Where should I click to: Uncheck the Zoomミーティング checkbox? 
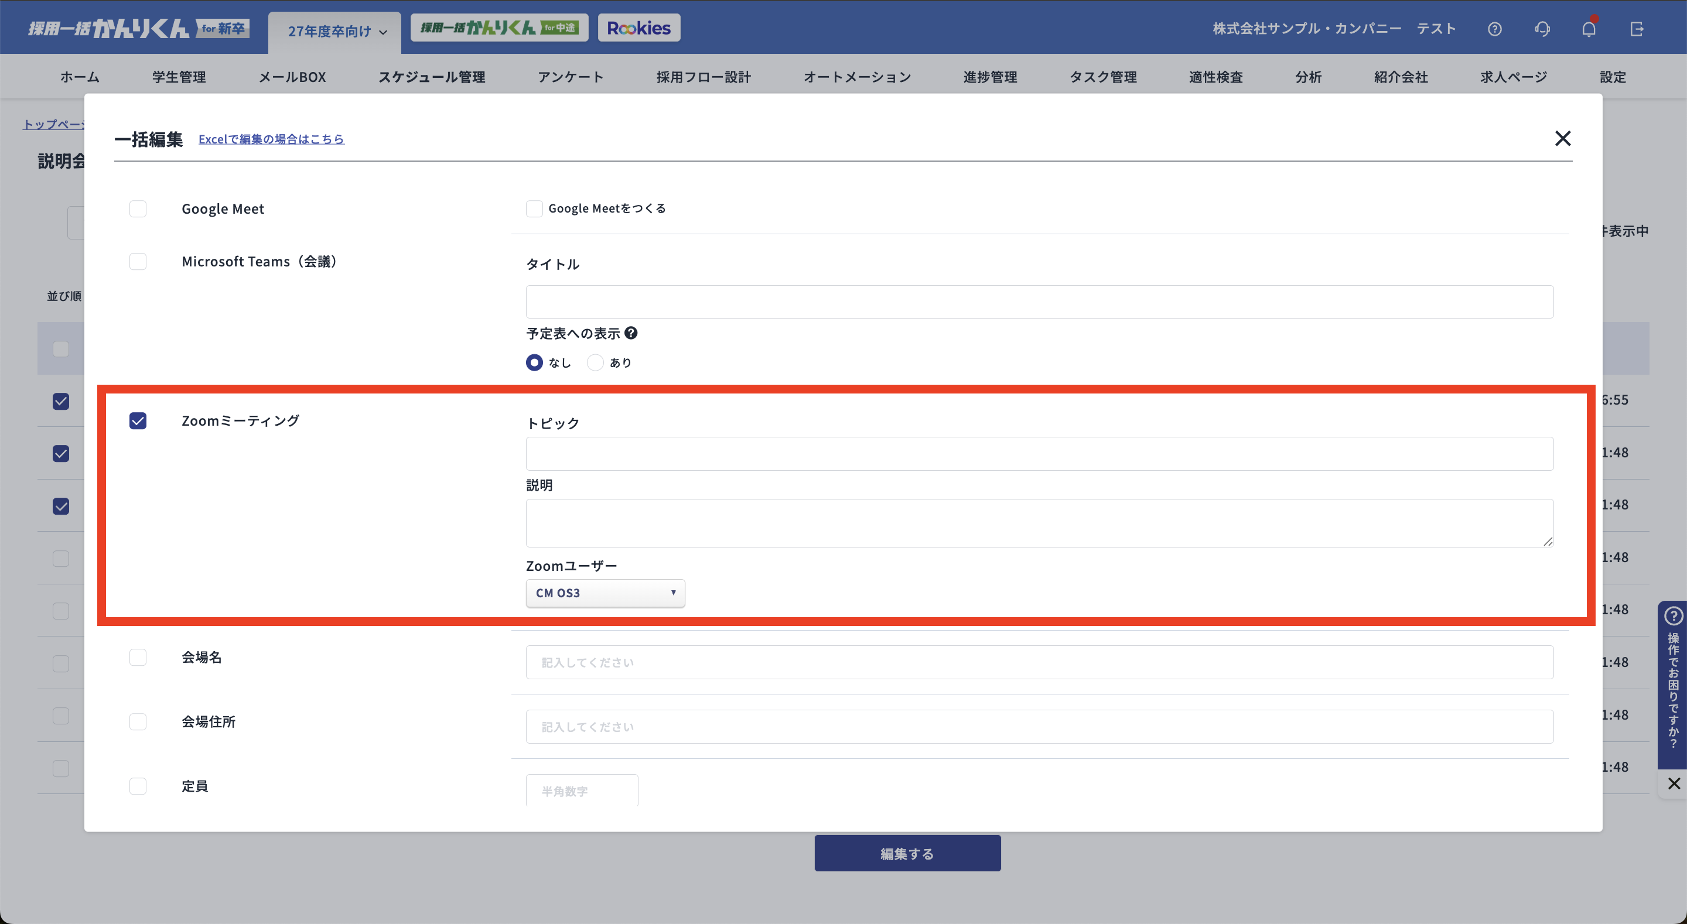[x=138, y=420]
